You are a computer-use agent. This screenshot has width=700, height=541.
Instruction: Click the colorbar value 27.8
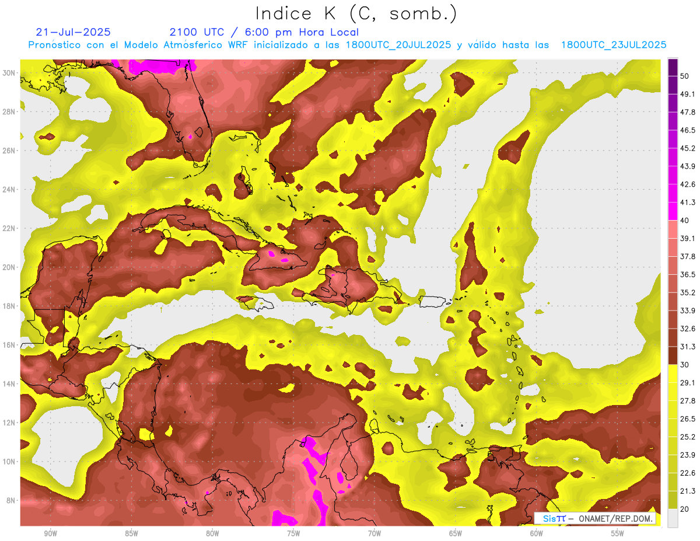pyautogui.click(x=687, y=400)
